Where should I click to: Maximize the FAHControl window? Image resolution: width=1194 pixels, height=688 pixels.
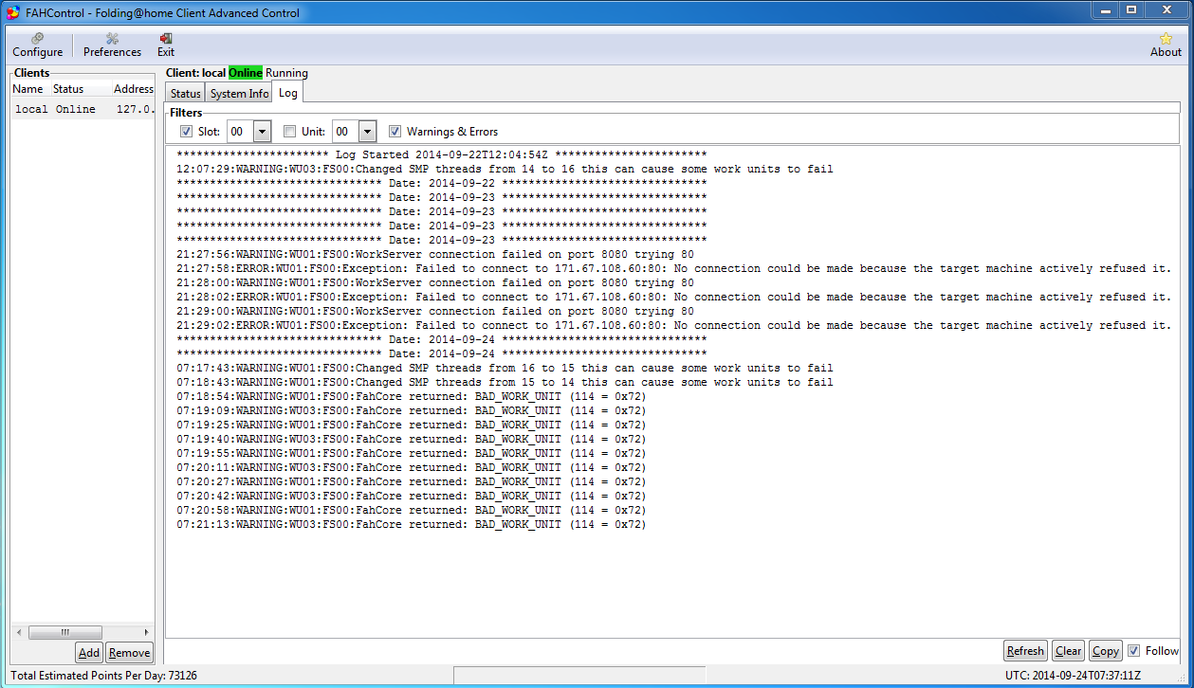pyautogui.click(x=1131, y=10)
